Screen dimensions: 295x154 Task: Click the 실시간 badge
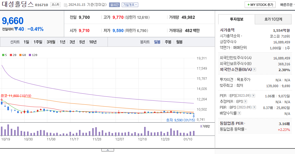point(114,5)
